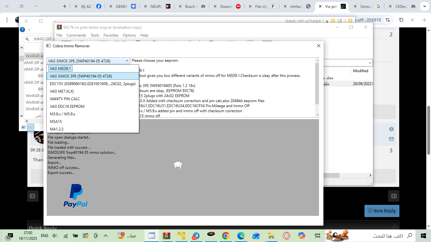Click the 'File loaded with success ...' log line
This screenshot has width=431, height=242.
pos(69,147)
